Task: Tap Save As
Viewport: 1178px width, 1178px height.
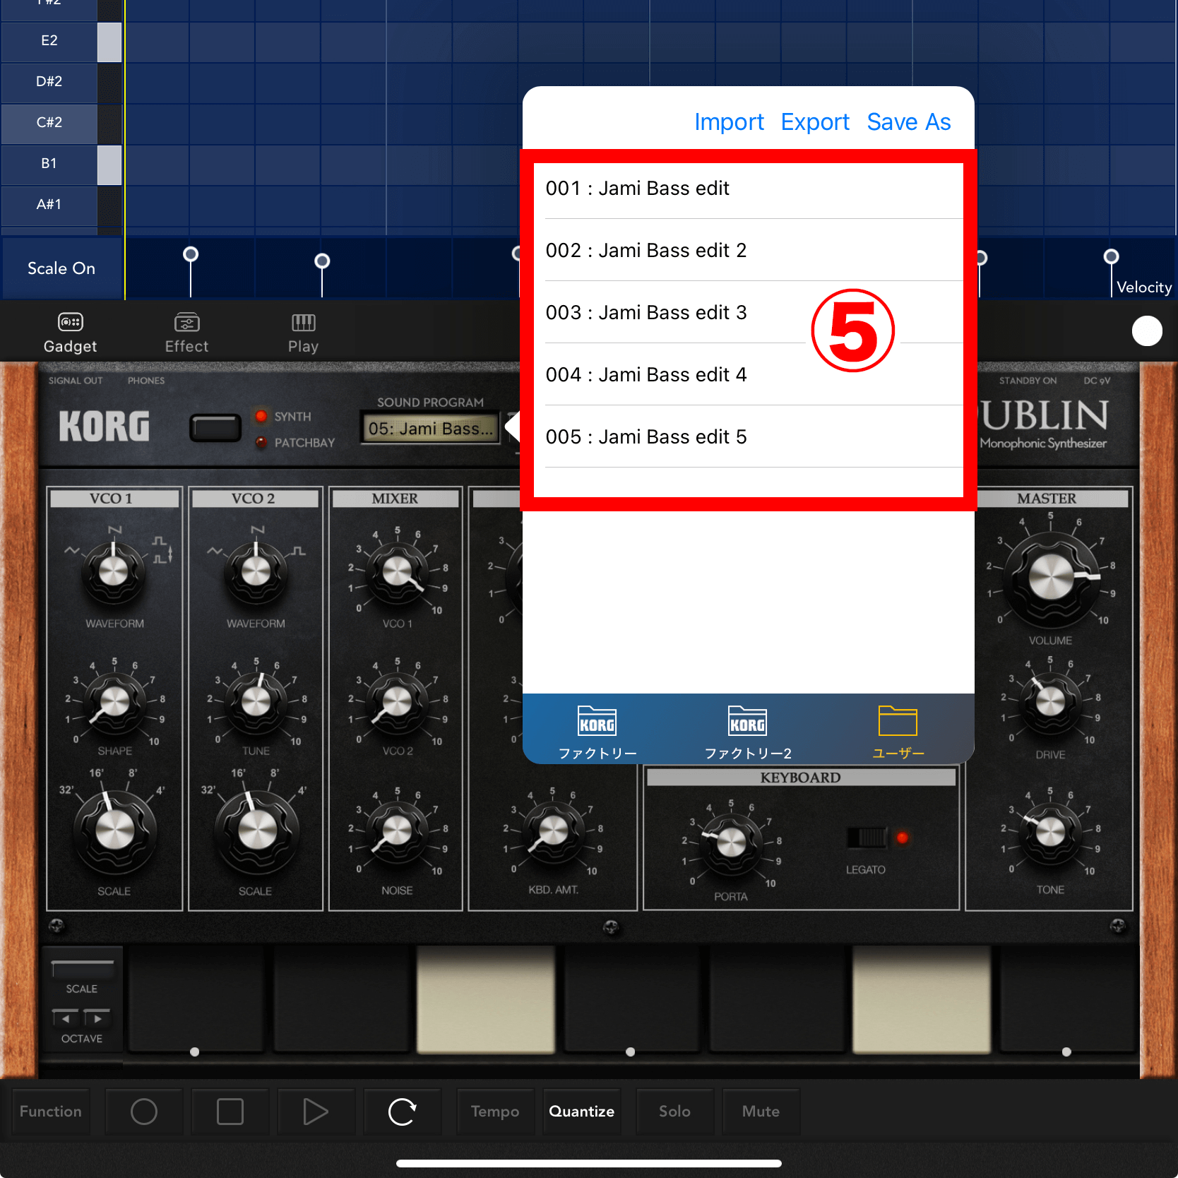Action: [909, 122]
